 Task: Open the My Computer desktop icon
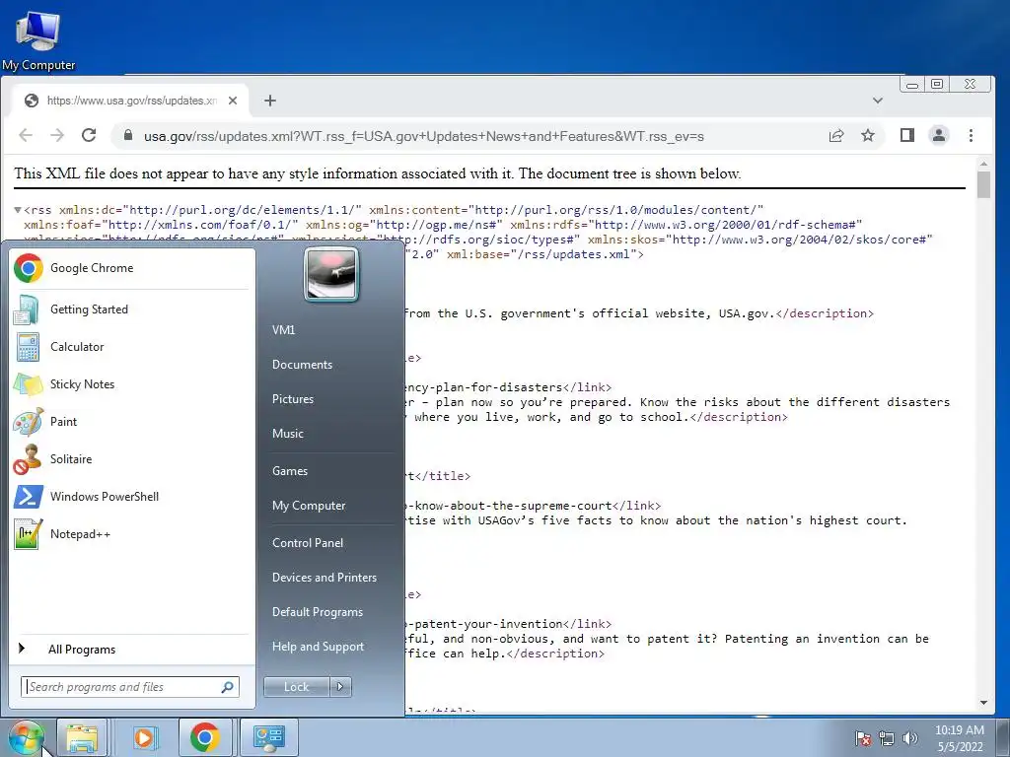38,39
